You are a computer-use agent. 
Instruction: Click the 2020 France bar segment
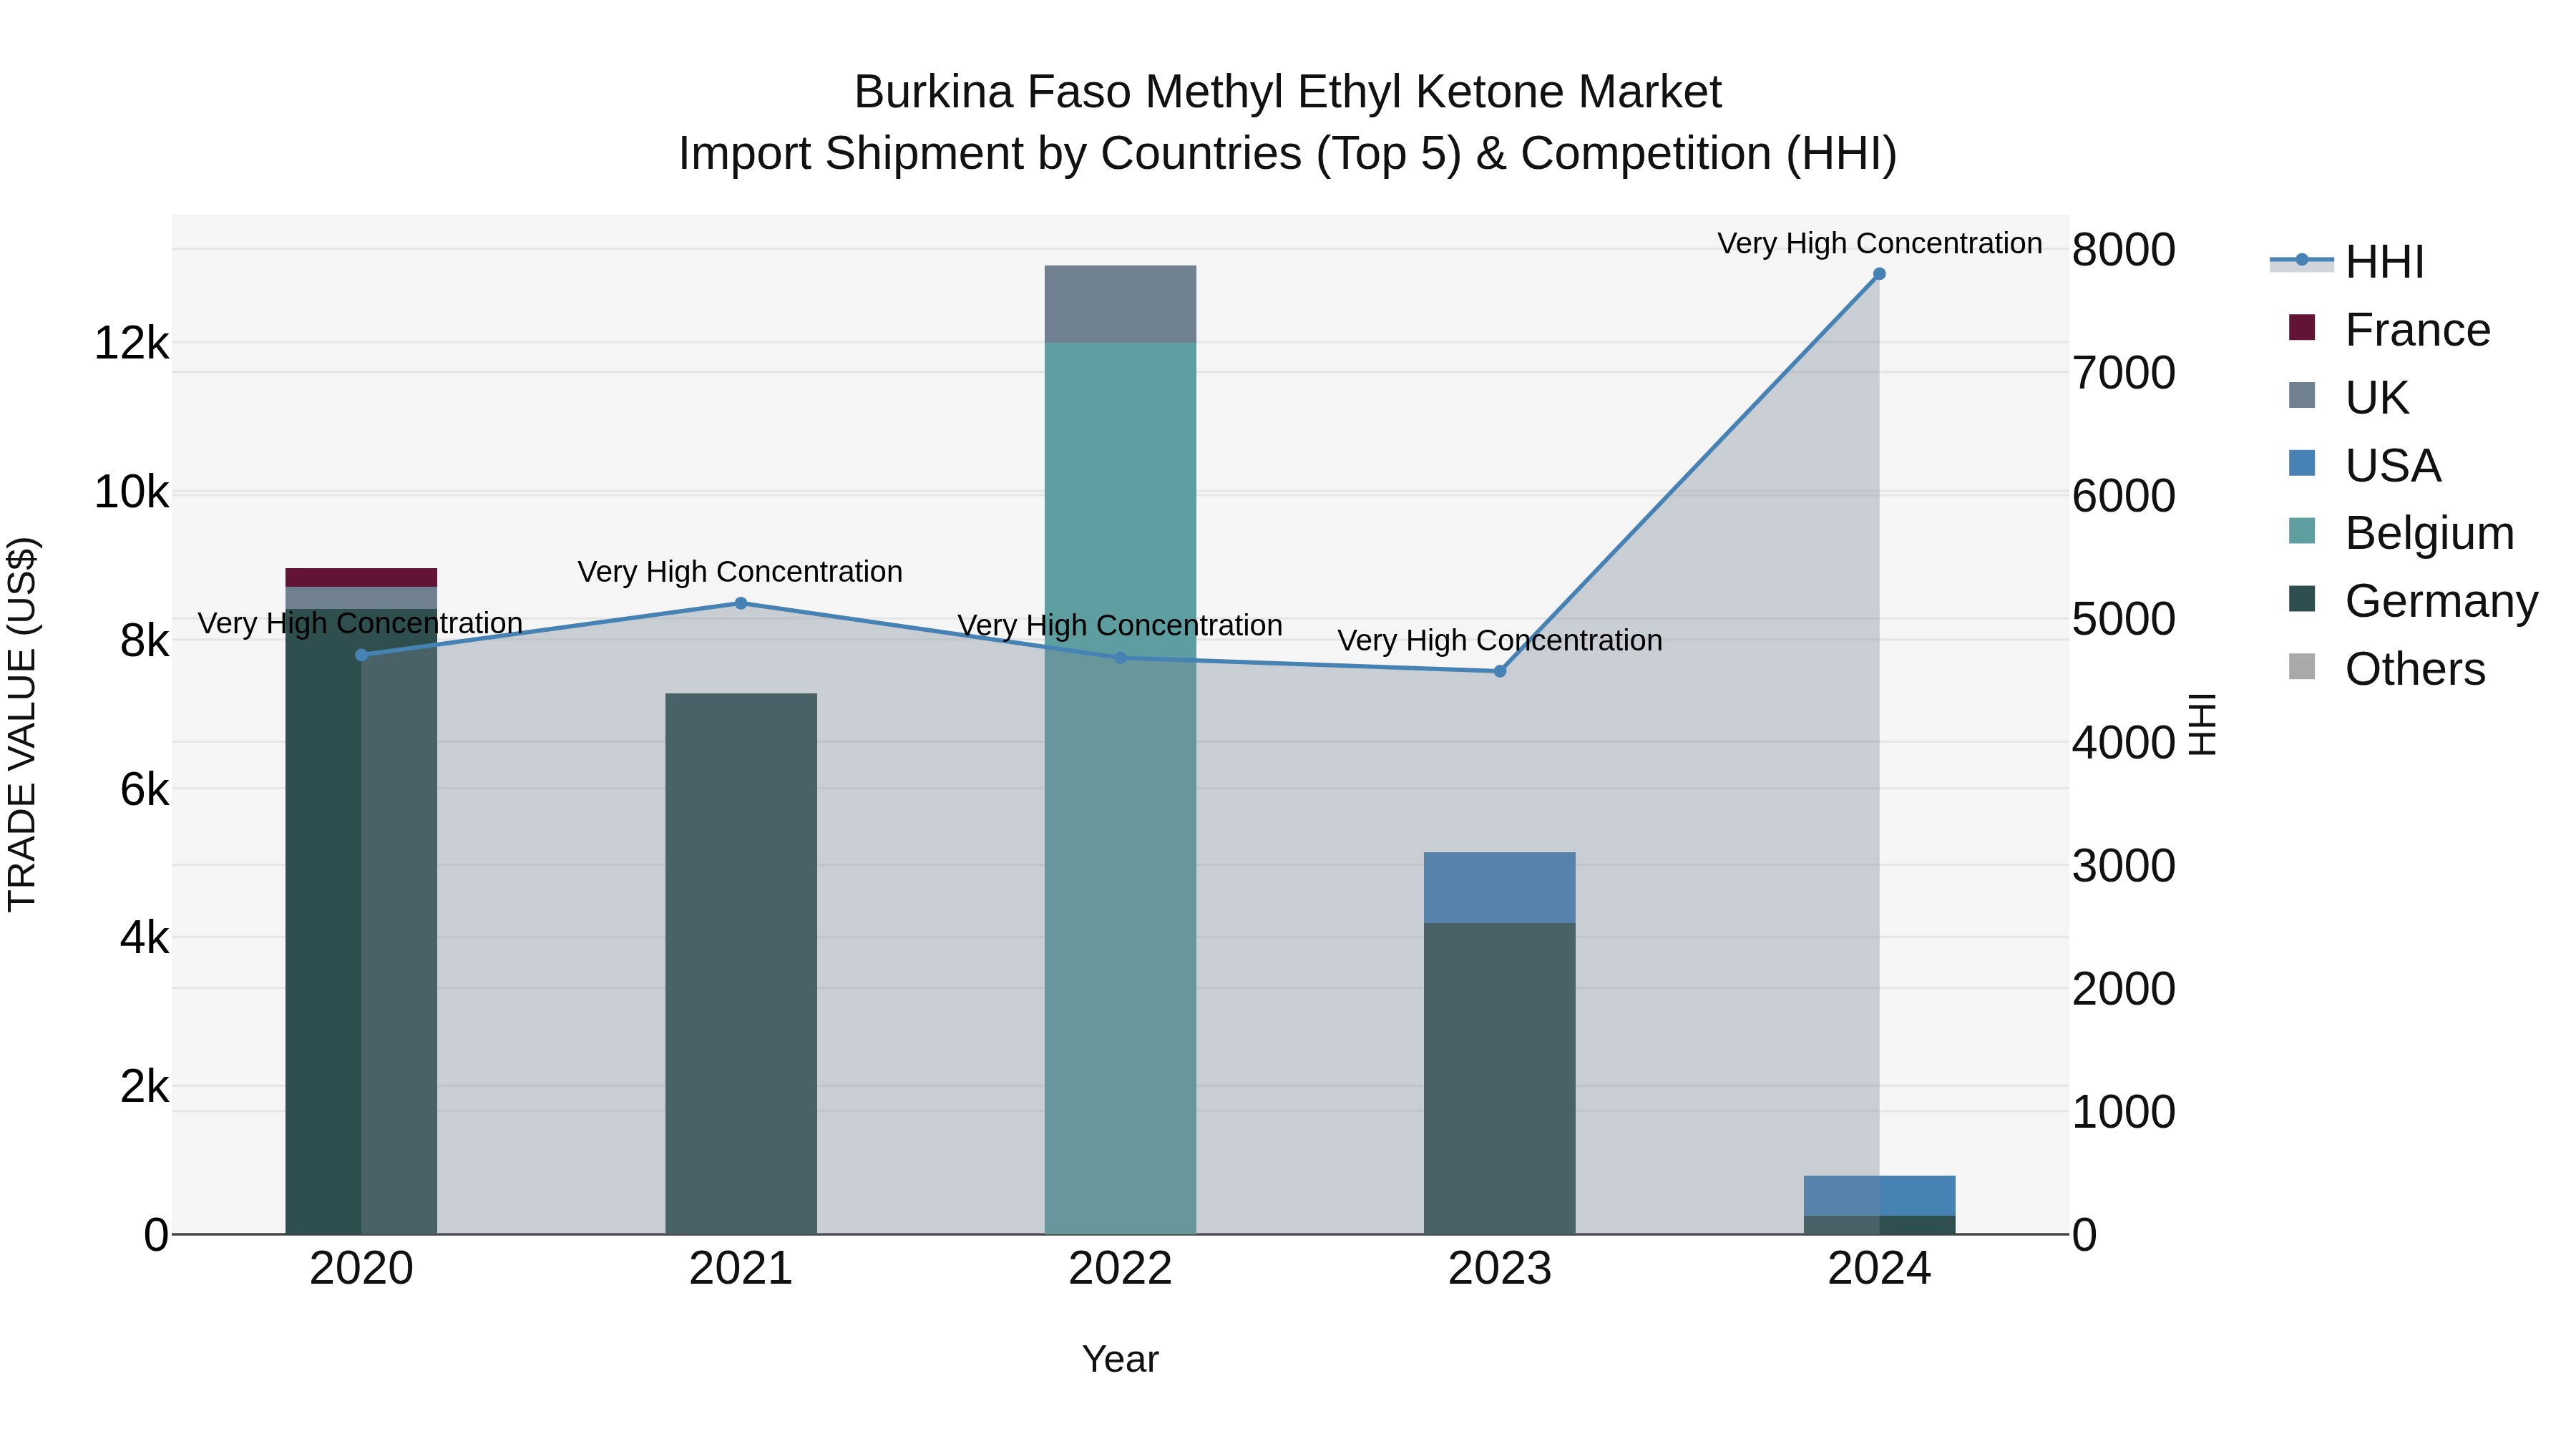click(362, 578)
